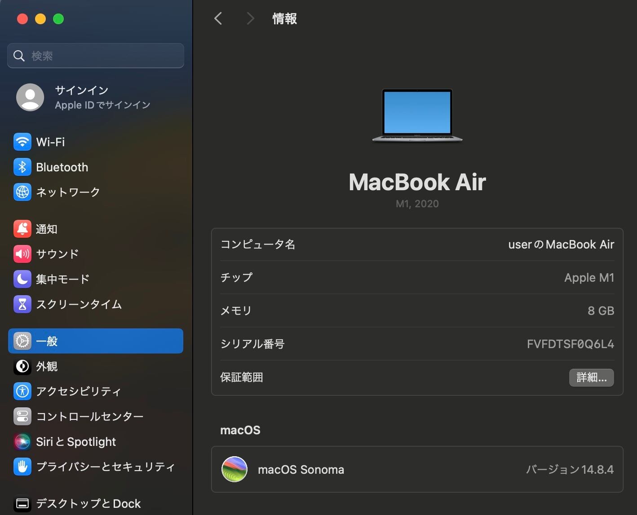
Task: Open the Wi-Fi settings pane
Action: (x=96, y=142)
